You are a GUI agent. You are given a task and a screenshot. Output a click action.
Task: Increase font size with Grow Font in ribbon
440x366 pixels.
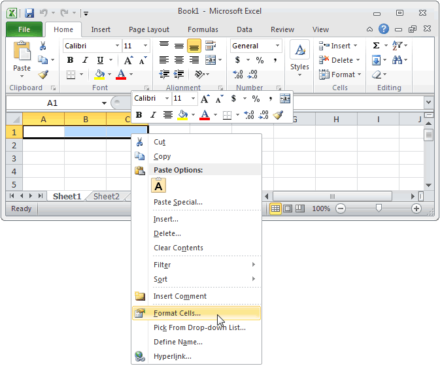tap(129, 60)
